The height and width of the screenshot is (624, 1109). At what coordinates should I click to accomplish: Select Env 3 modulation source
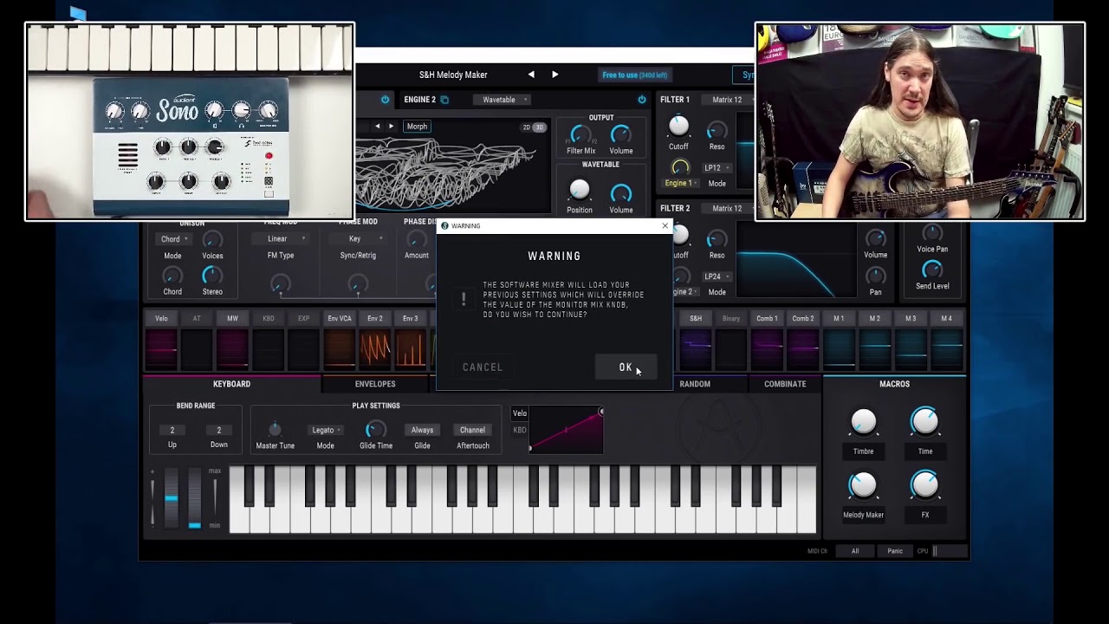click(411, 319)
